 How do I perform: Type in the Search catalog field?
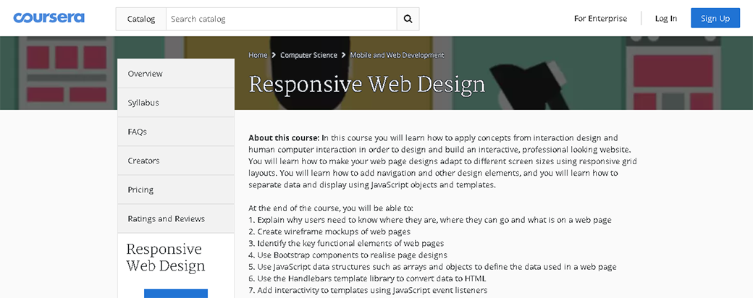[x=281, y=19]
